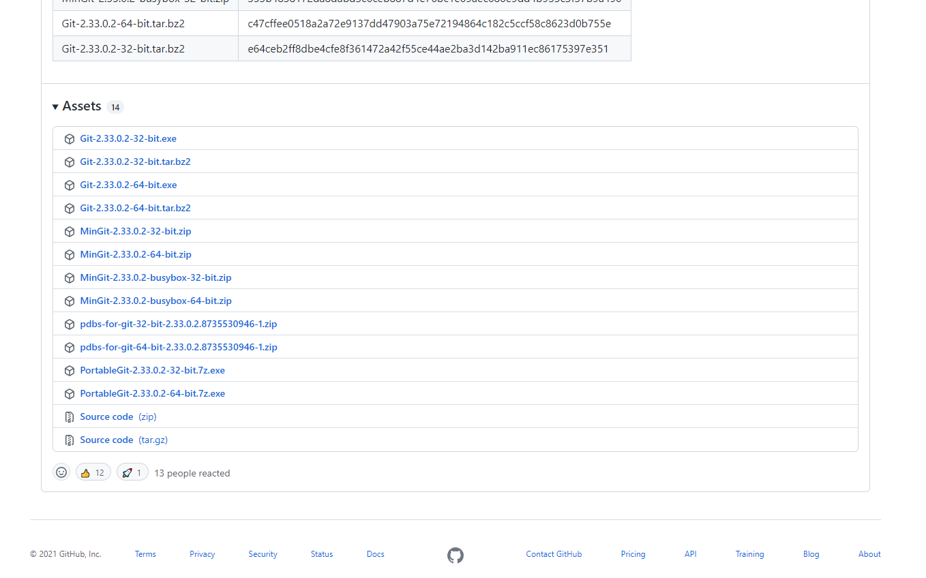Click package icon beside PortableGit 64-bit.7z.exe
This screenshot has height=578, width=926.
(70, 394)
